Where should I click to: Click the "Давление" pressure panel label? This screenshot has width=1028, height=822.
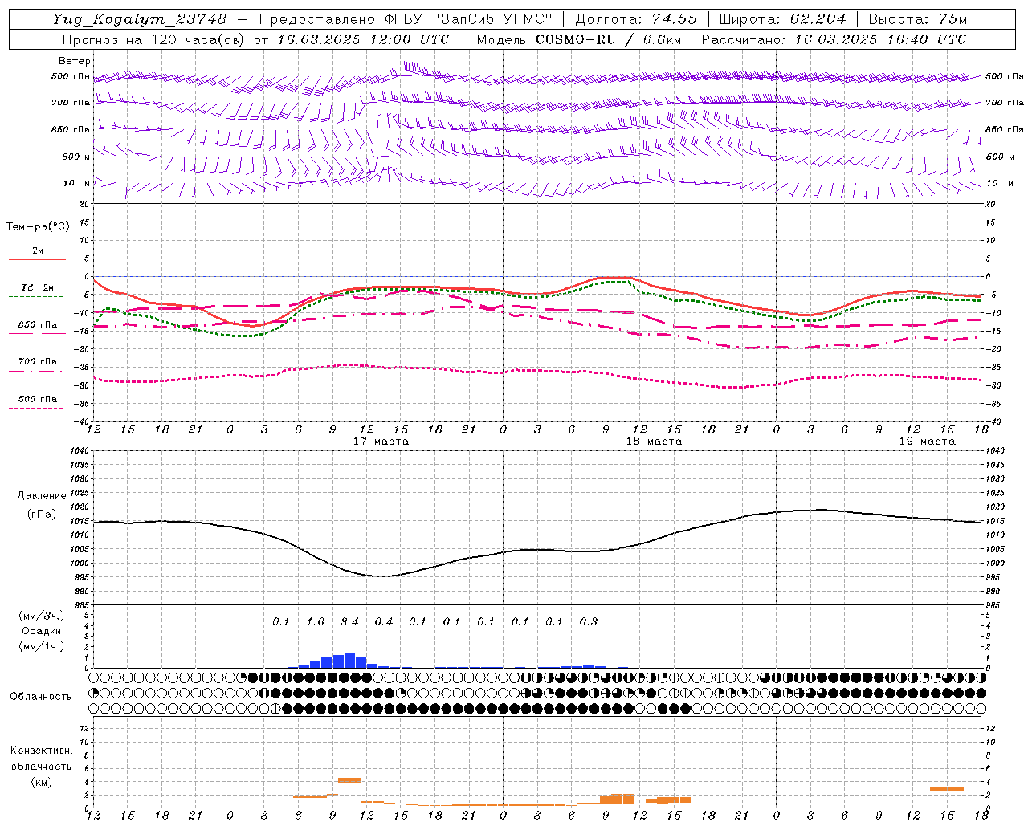click(x=41, y=496)
